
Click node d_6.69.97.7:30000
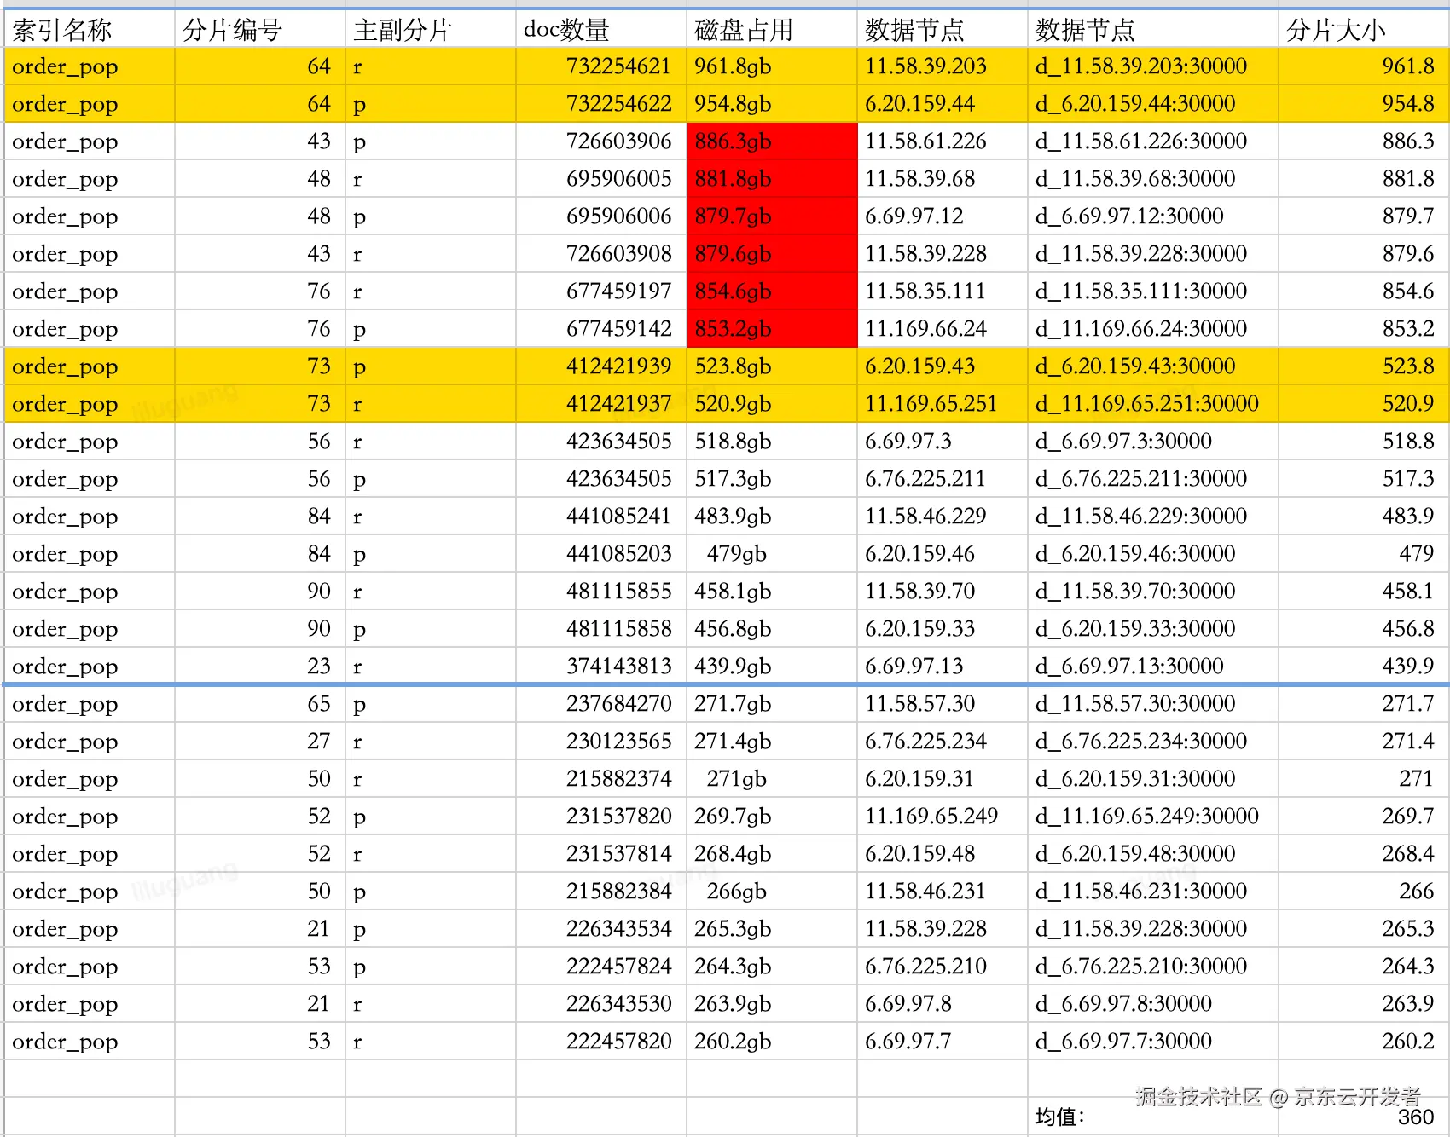pos(1153,1042)
